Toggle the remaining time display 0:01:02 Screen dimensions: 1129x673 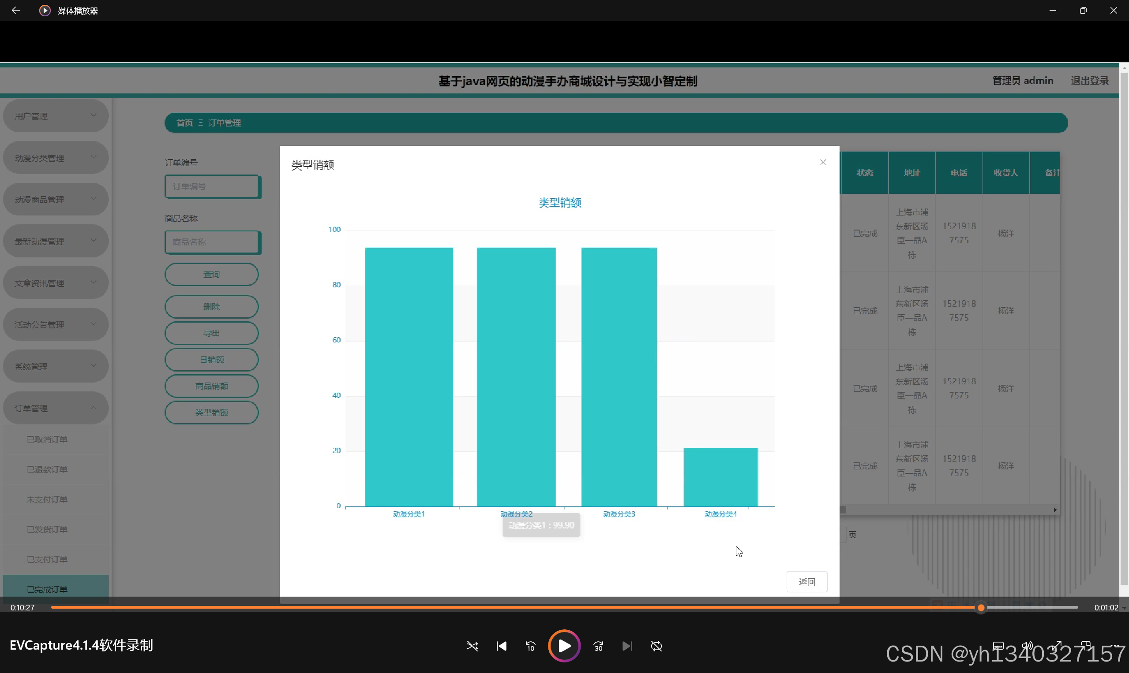coord(1106,608)
